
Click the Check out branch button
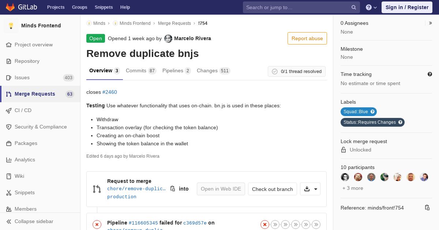(273, 189)
